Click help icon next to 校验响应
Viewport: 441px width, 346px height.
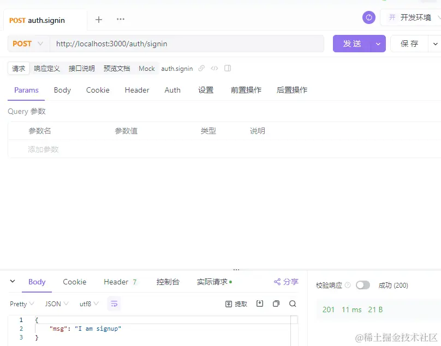point(348,285)
